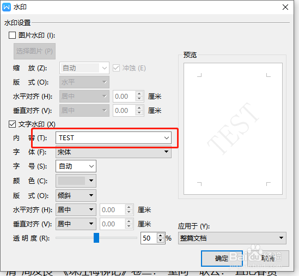Decrease text vertical offset stepper down arrow

point(129,226)
